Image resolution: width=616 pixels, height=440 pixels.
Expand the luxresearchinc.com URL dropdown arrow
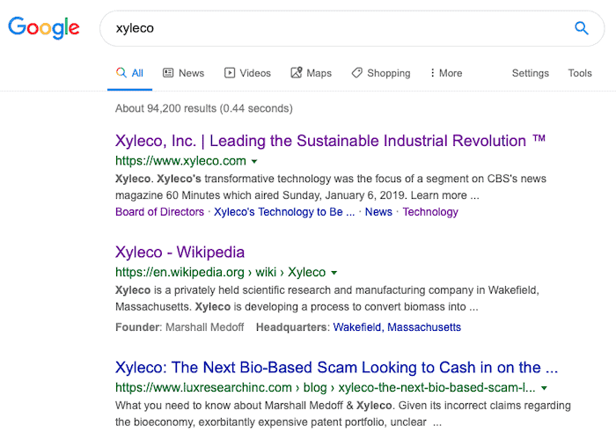pyautogui.click(x=544, y=388)
